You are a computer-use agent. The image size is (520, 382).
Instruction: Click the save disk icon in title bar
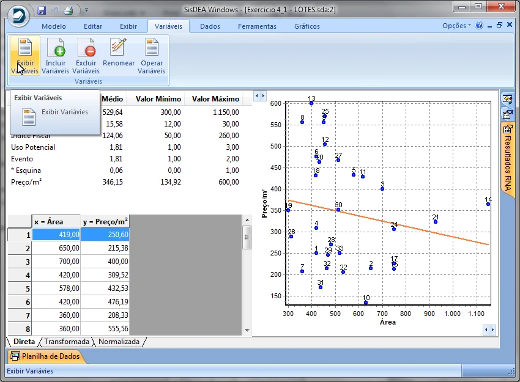(x=42, y=10)
